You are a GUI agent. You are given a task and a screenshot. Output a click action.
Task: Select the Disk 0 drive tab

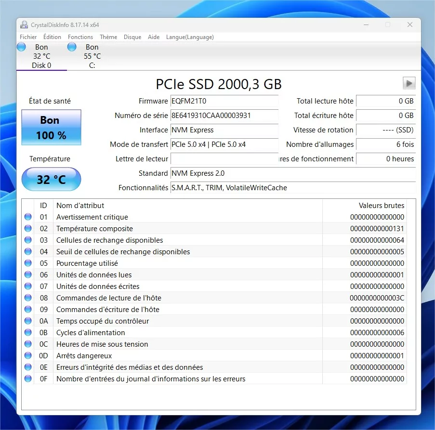coord(41,56)
